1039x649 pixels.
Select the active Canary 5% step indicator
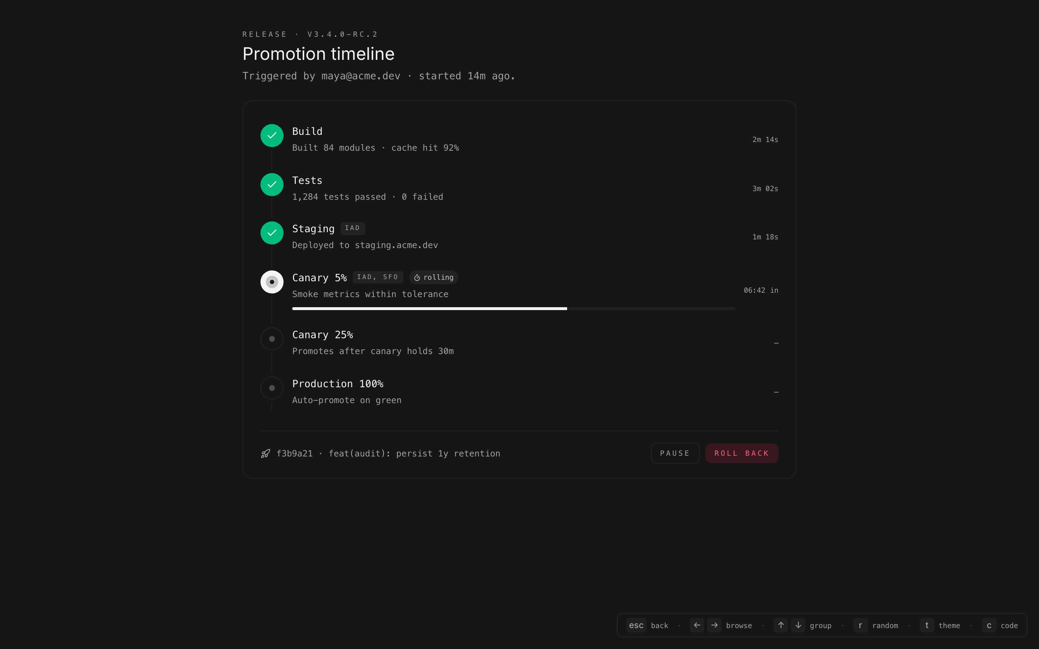tap(272, 282)
